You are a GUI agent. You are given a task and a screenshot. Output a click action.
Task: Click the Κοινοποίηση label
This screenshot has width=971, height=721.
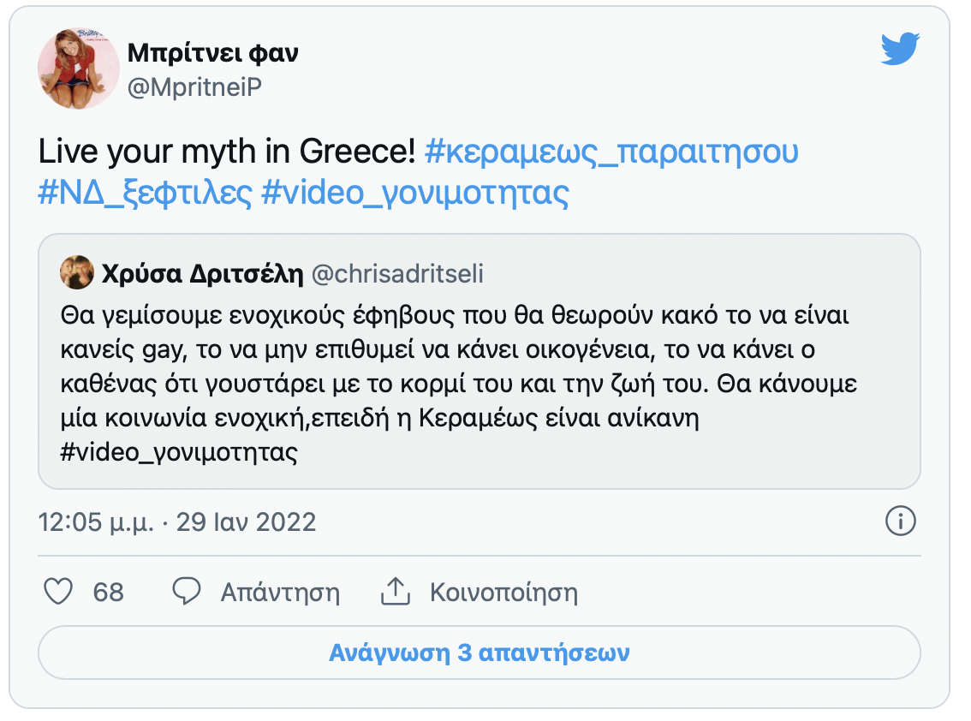(x=506, y=591)
